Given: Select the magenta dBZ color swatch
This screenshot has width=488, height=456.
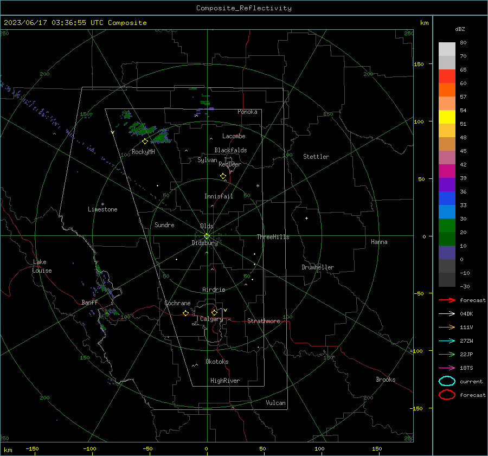Looking at the screenshot, I should (447, 171).
